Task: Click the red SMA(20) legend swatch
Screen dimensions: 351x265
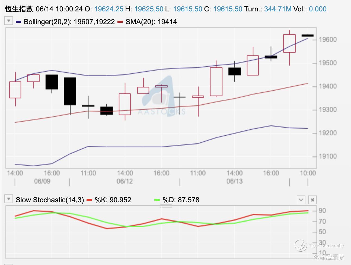Action: click(x=120, y=22)
